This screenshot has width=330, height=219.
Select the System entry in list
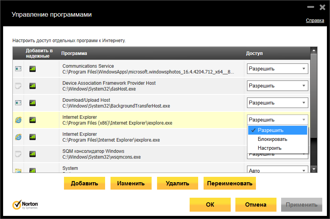coord(70,168)
